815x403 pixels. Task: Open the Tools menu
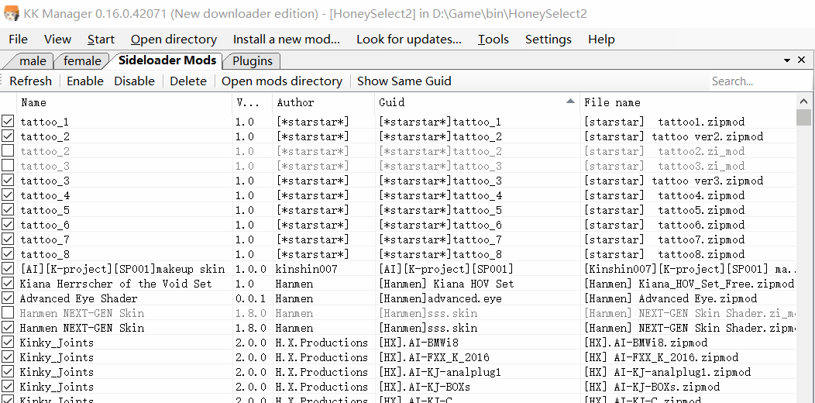point(493,40)
